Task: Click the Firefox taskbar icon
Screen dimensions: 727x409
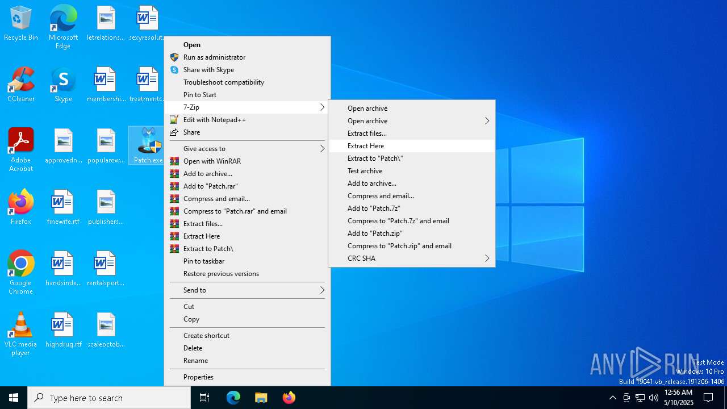Action: click(289, 398)
